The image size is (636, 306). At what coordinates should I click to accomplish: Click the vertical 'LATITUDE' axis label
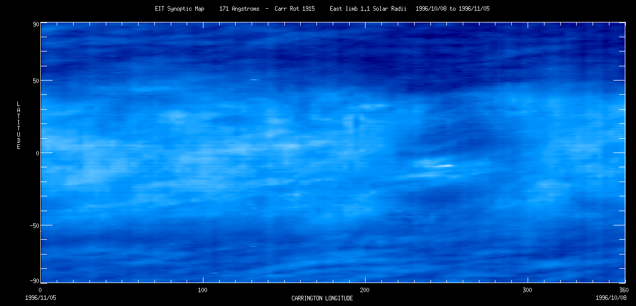click(x=18, y=125)
